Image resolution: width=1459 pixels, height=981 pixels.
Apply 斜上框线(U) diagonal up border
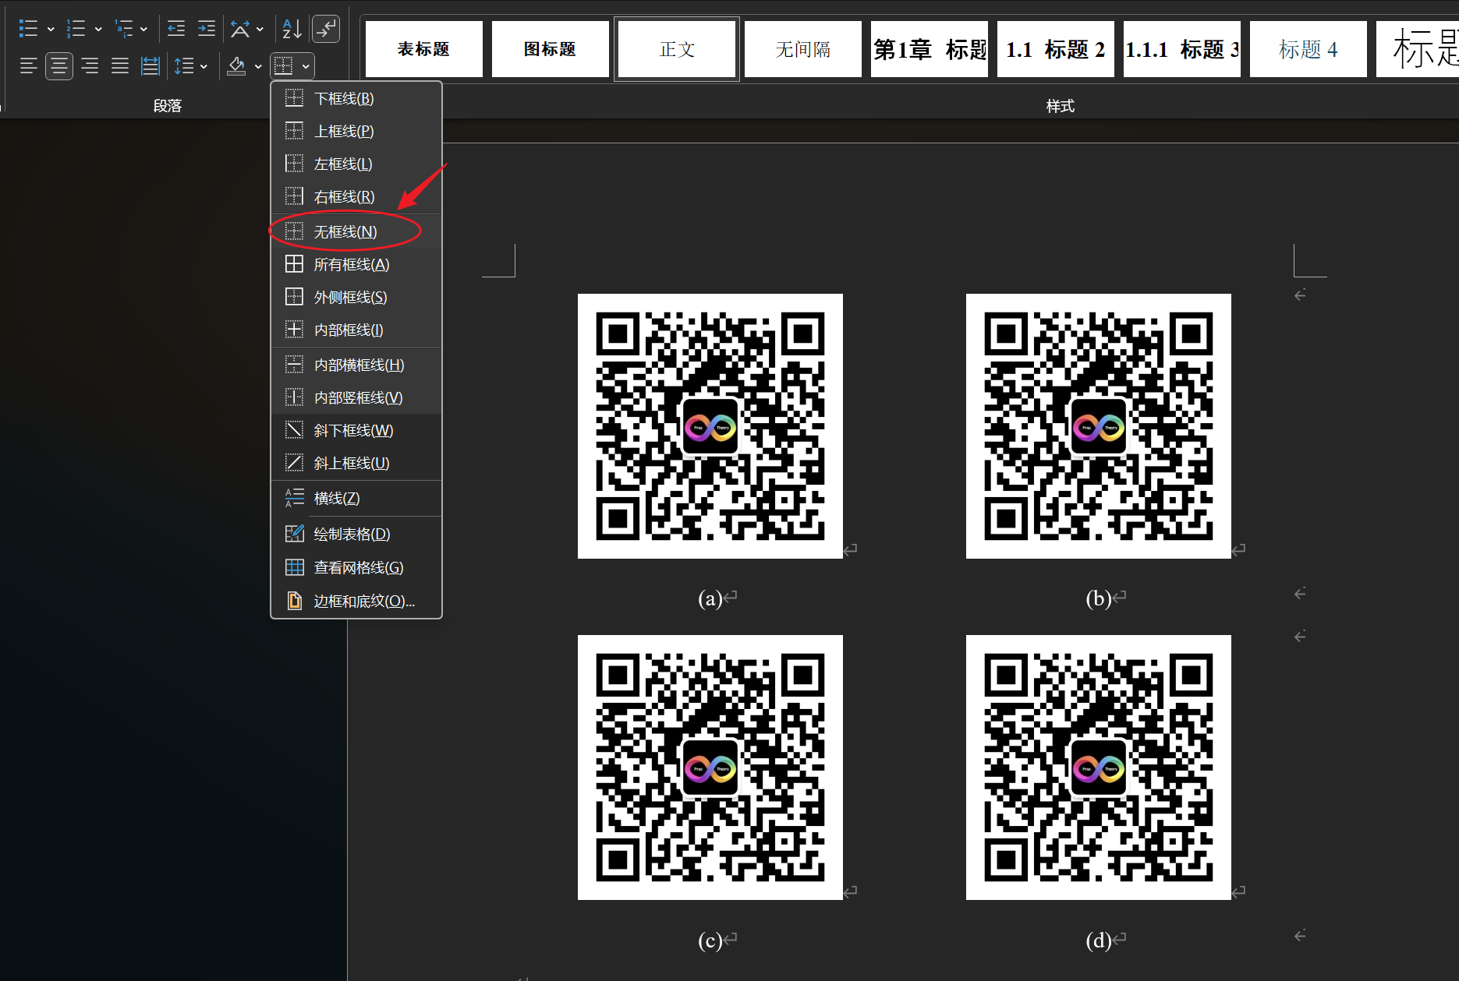[x=356, y=463]
